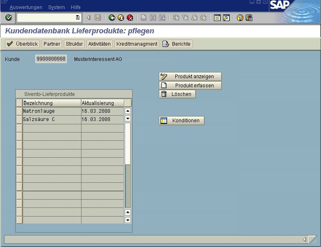Image resolution: width=321 pixels, height=247 pixels.
Task: Click the Find binoculars icon
Action: (153, 18)
